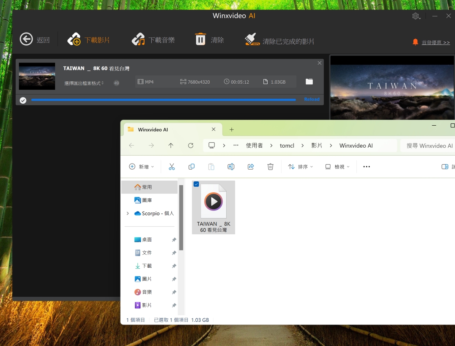Click the Share icon in Explorer toolbar
This screenshot has width=455, height=346.
[251, 167]
